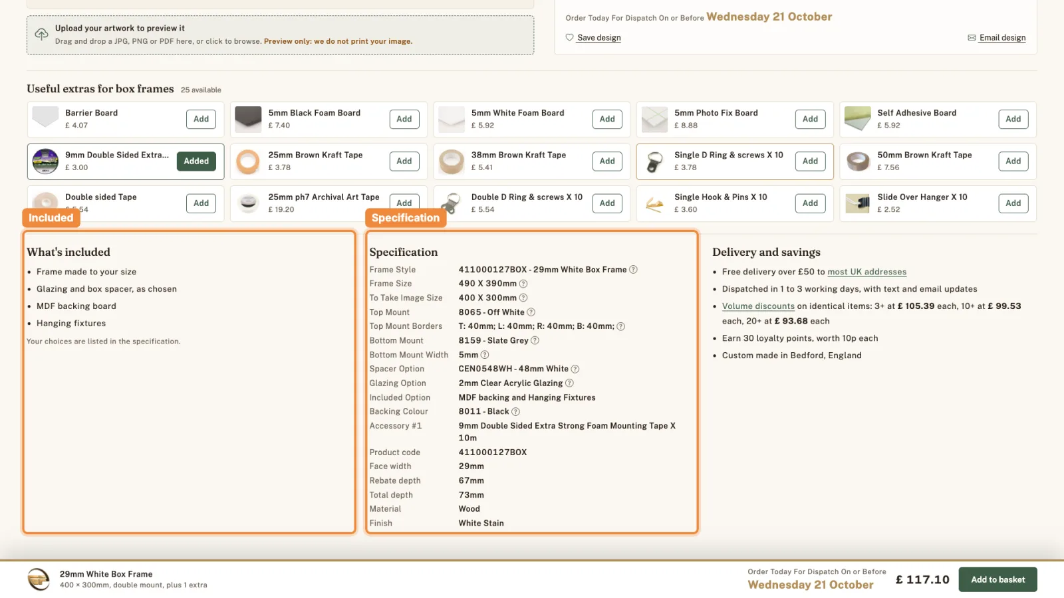The image size is (1064, 598).
Task: Add Single D Ring & screws X 10
Action: click(810, 161)
